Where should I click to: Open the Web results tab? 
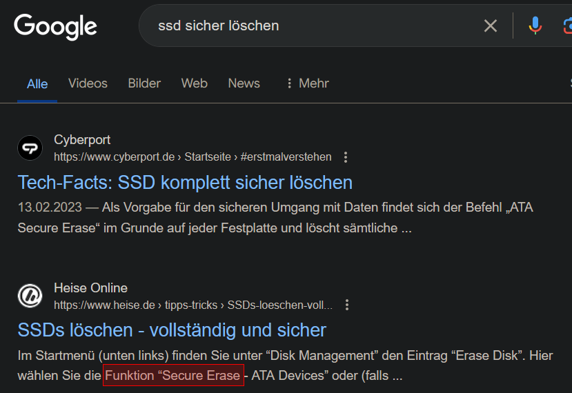195,83
